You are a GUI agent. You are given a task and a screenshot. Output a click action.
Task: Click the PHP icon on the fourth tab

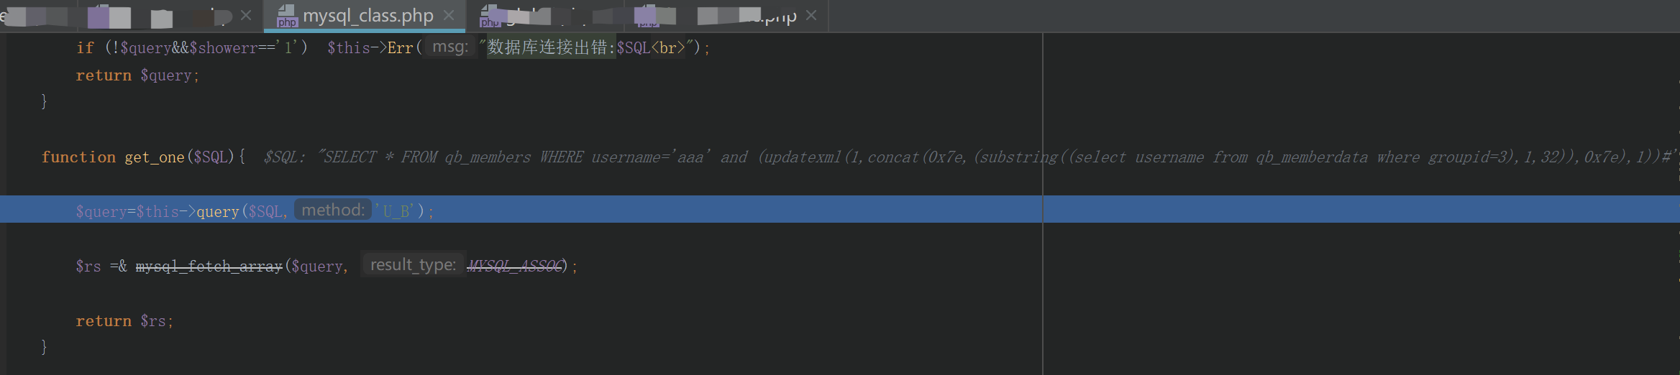pos(646,16)
